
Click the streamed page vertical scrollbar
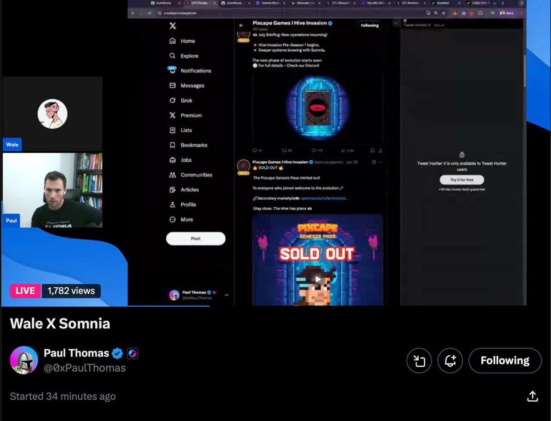pos(524,71)
